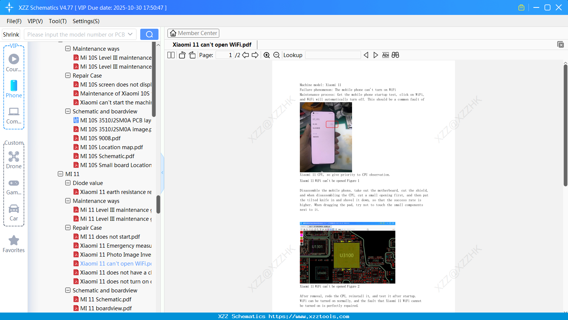Open the Courses section in sidebar
Viewport: 568px width, 320px height.
(14, 63)
